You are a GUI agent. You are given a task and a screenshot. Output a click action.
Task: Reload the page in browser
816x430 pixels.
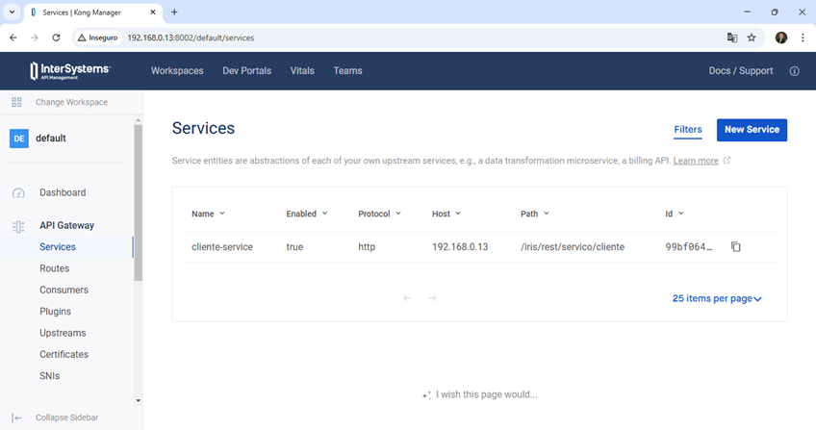click(56, 38)
